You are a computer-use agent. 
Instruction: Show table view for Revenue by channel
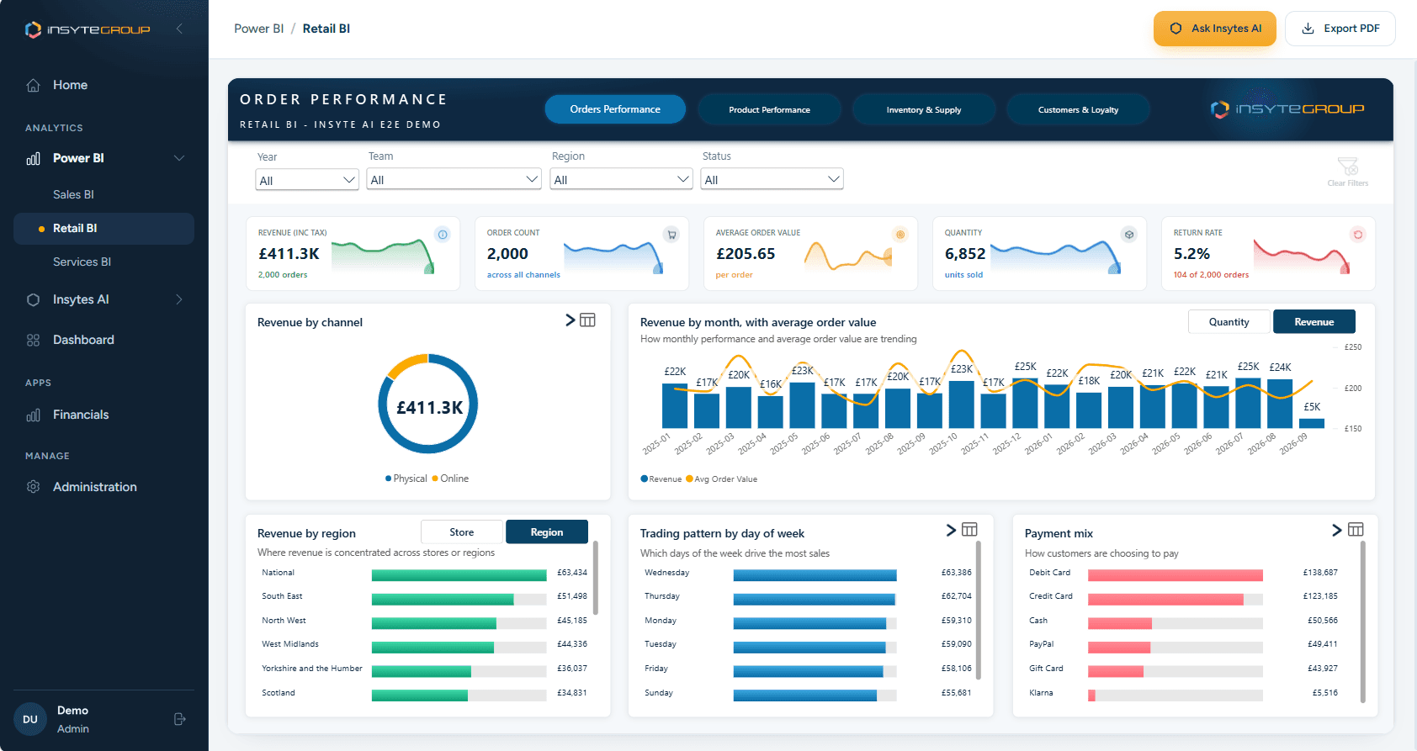point(587,320)
